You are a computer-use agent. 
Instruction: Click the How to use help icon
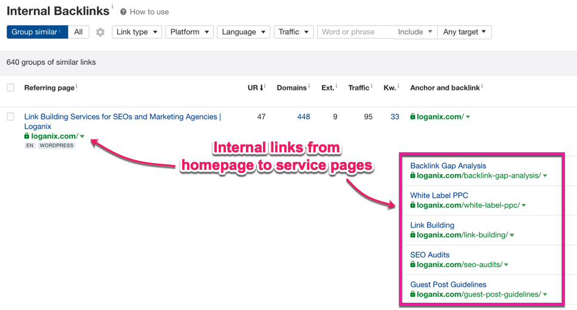coord(123,12)
